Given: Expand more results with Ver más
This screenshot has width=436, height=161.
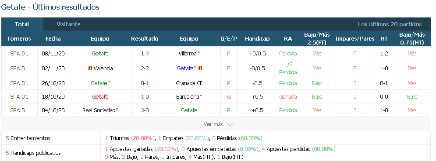Looking at the screenshot, I should pos(218,124).
